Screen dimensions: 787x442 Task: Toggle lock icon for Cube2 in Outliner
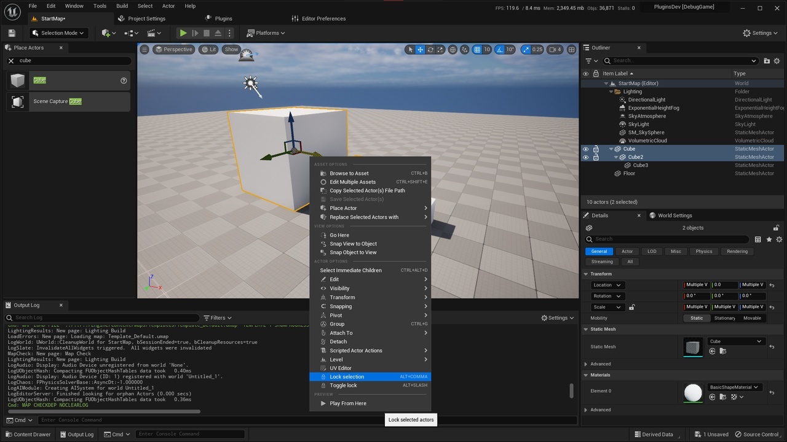[596, 157]
